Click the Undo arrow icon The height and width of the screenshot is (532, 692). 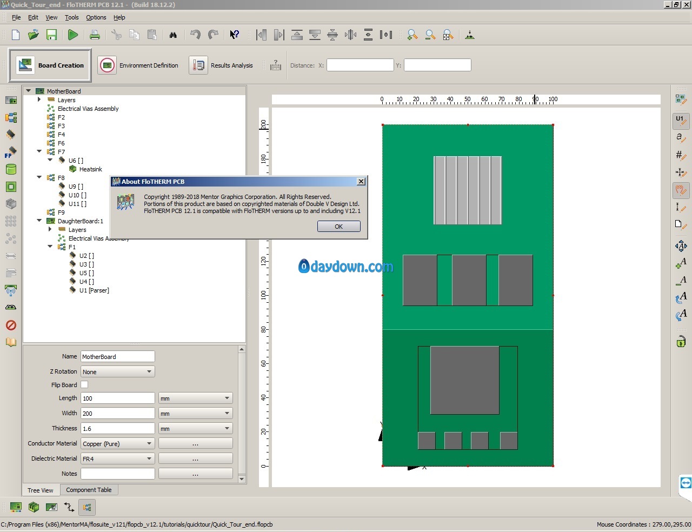coord(195,35)
